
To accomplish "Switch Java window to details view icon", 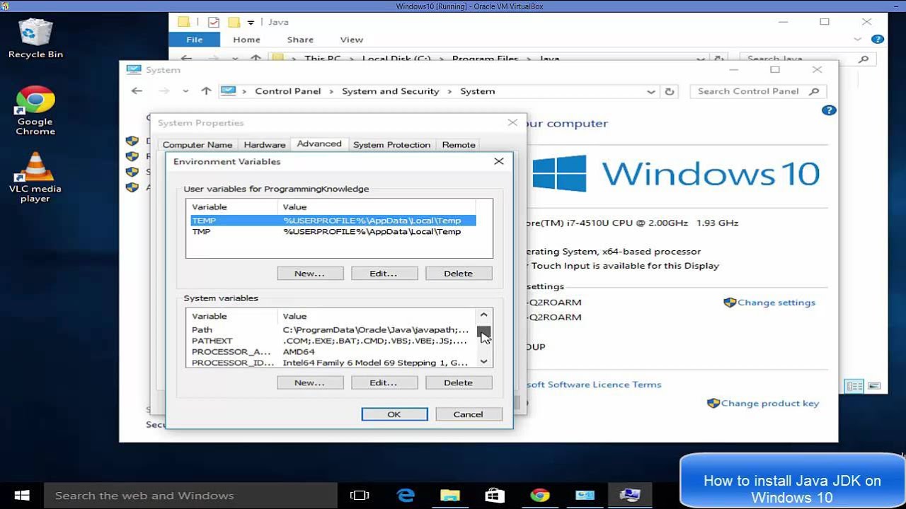I will (x=854, y=386).
